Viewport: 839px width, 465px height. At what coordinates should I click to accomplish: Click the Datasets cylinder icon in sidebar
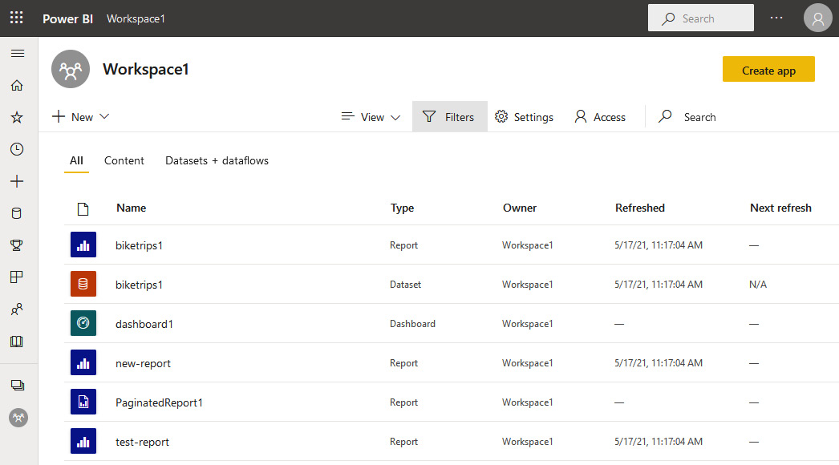[17, 213]
